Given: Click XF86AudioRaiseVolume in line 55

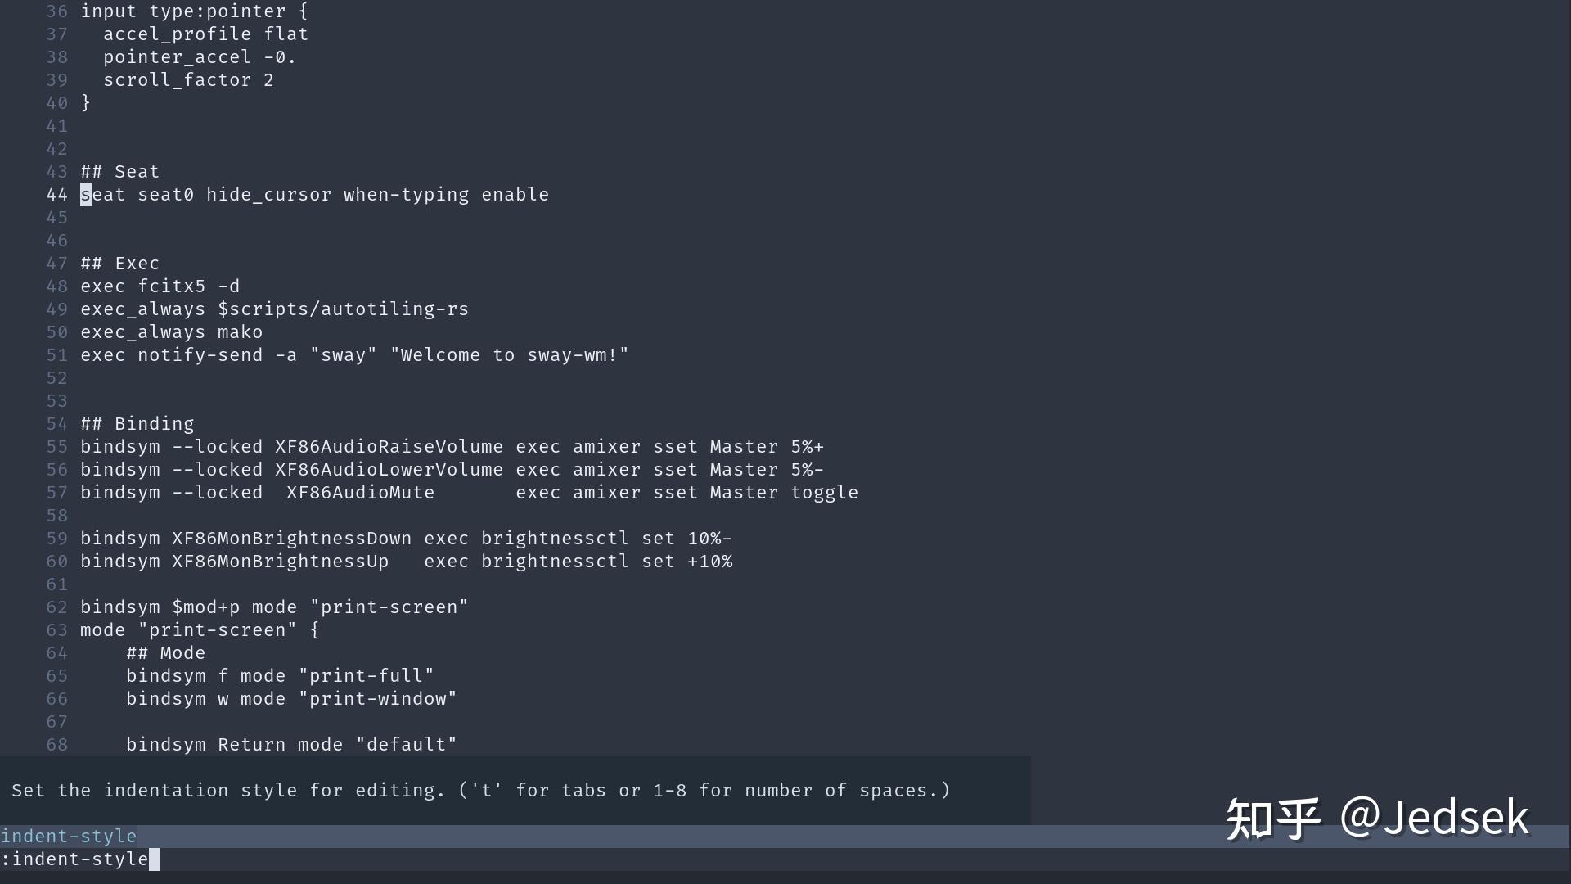Looking at the screenshot, I should coord(389,447).
